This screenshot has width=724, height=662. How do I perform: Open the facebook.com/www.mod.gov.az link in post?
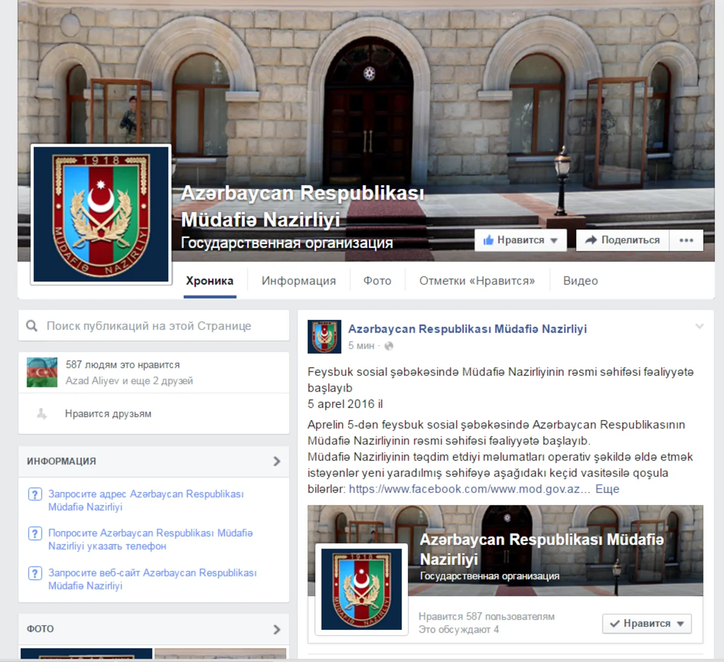pyautogui.click(x=469, y=489)
